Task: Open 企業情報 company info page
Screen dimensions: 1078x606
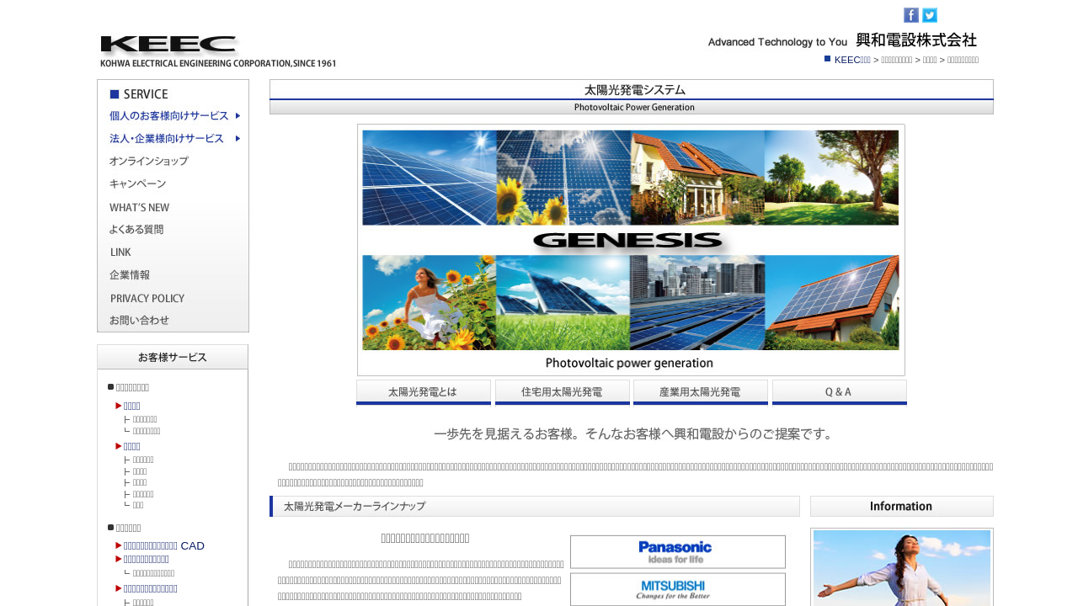Action: (x=130, y=275)
